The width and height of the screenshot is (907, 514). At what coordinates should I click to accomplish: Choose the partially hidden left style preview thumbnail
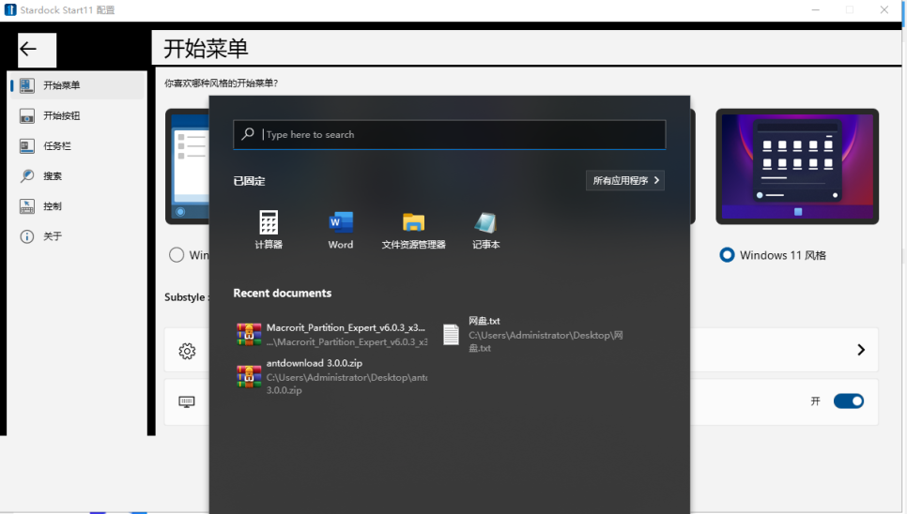tap(188, 166)
